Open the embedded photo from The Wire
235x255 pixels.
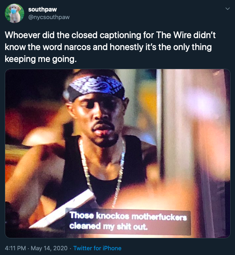click(118, 153)
